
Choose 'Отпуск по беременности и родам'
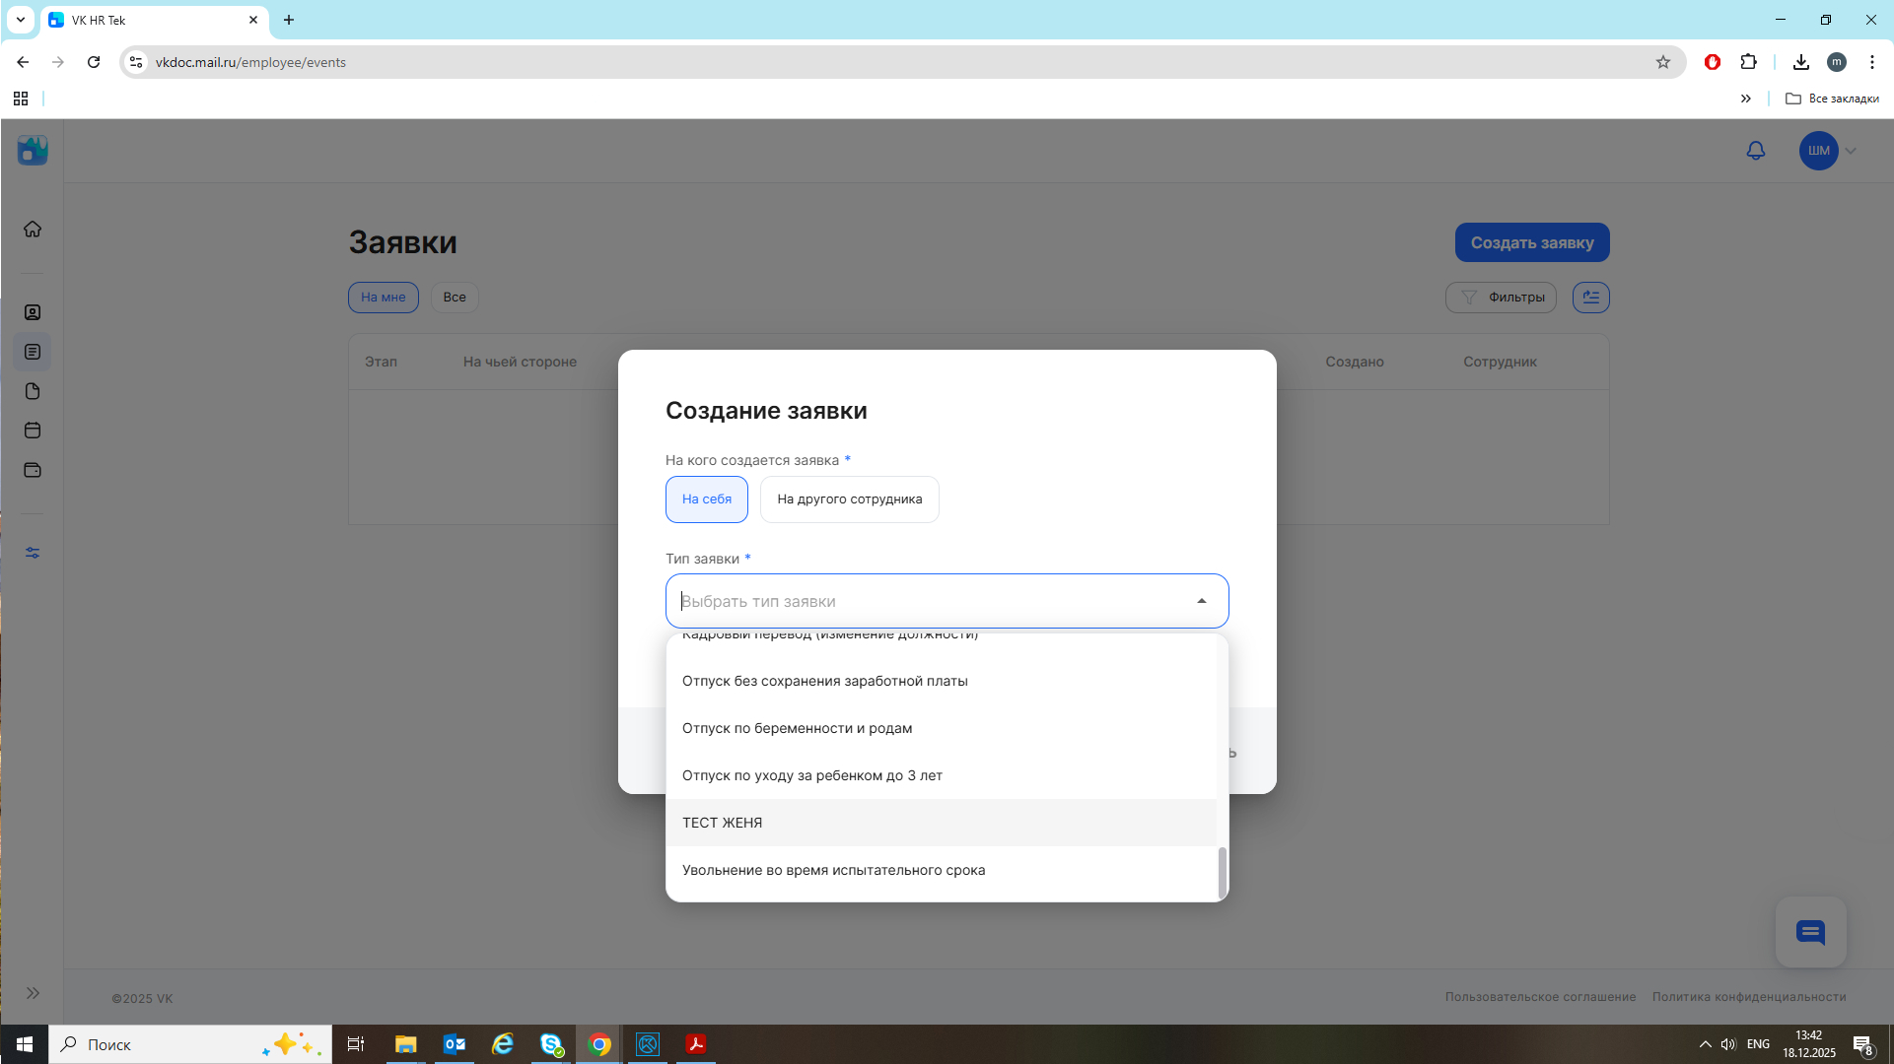coord(797,728)
